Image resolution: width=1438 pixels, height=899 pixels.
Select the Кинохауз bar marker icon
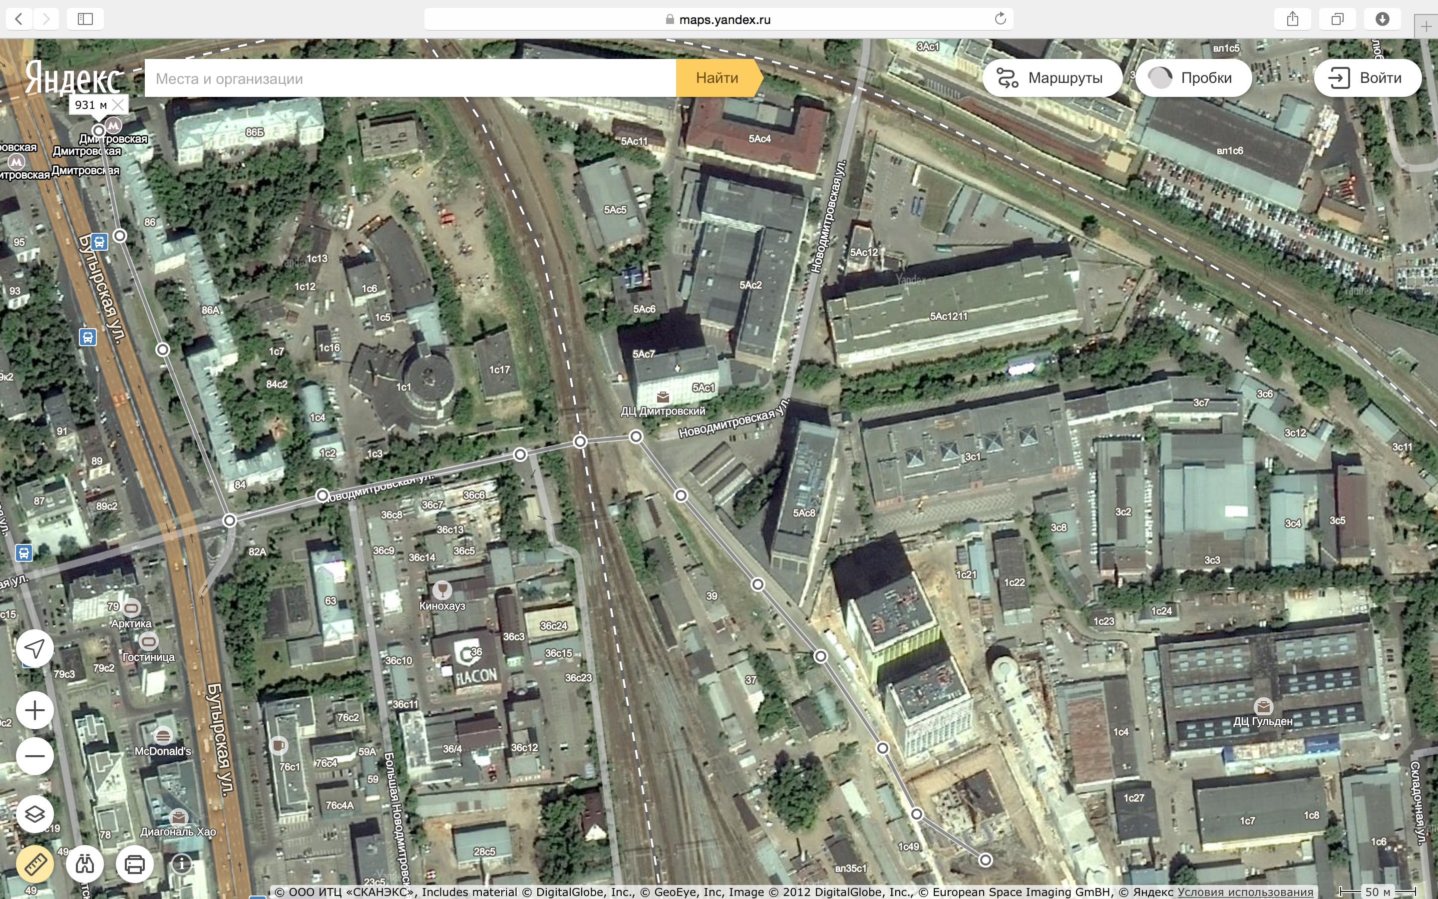tap(442, 590)
